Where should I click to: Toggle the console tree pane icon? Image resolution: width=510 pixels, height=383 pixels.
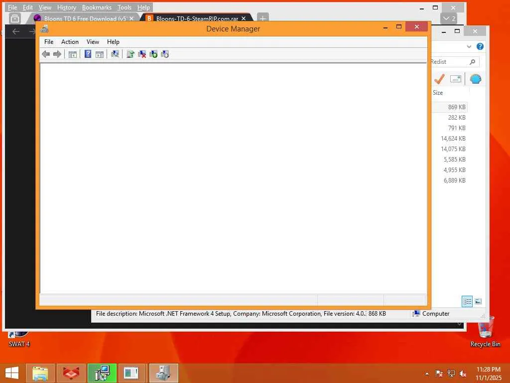tap(73, 54)
